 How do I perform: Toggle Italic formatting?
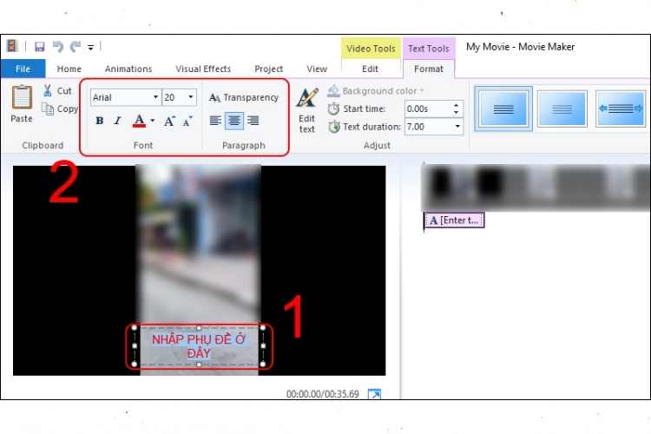click(118, 121)
